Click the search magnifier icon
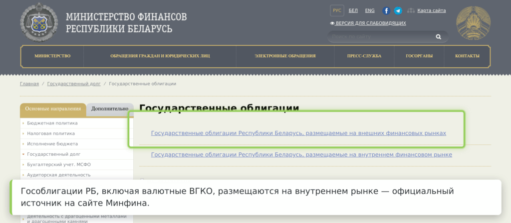The height and width of the screenshot is (223, 511). 438,37
